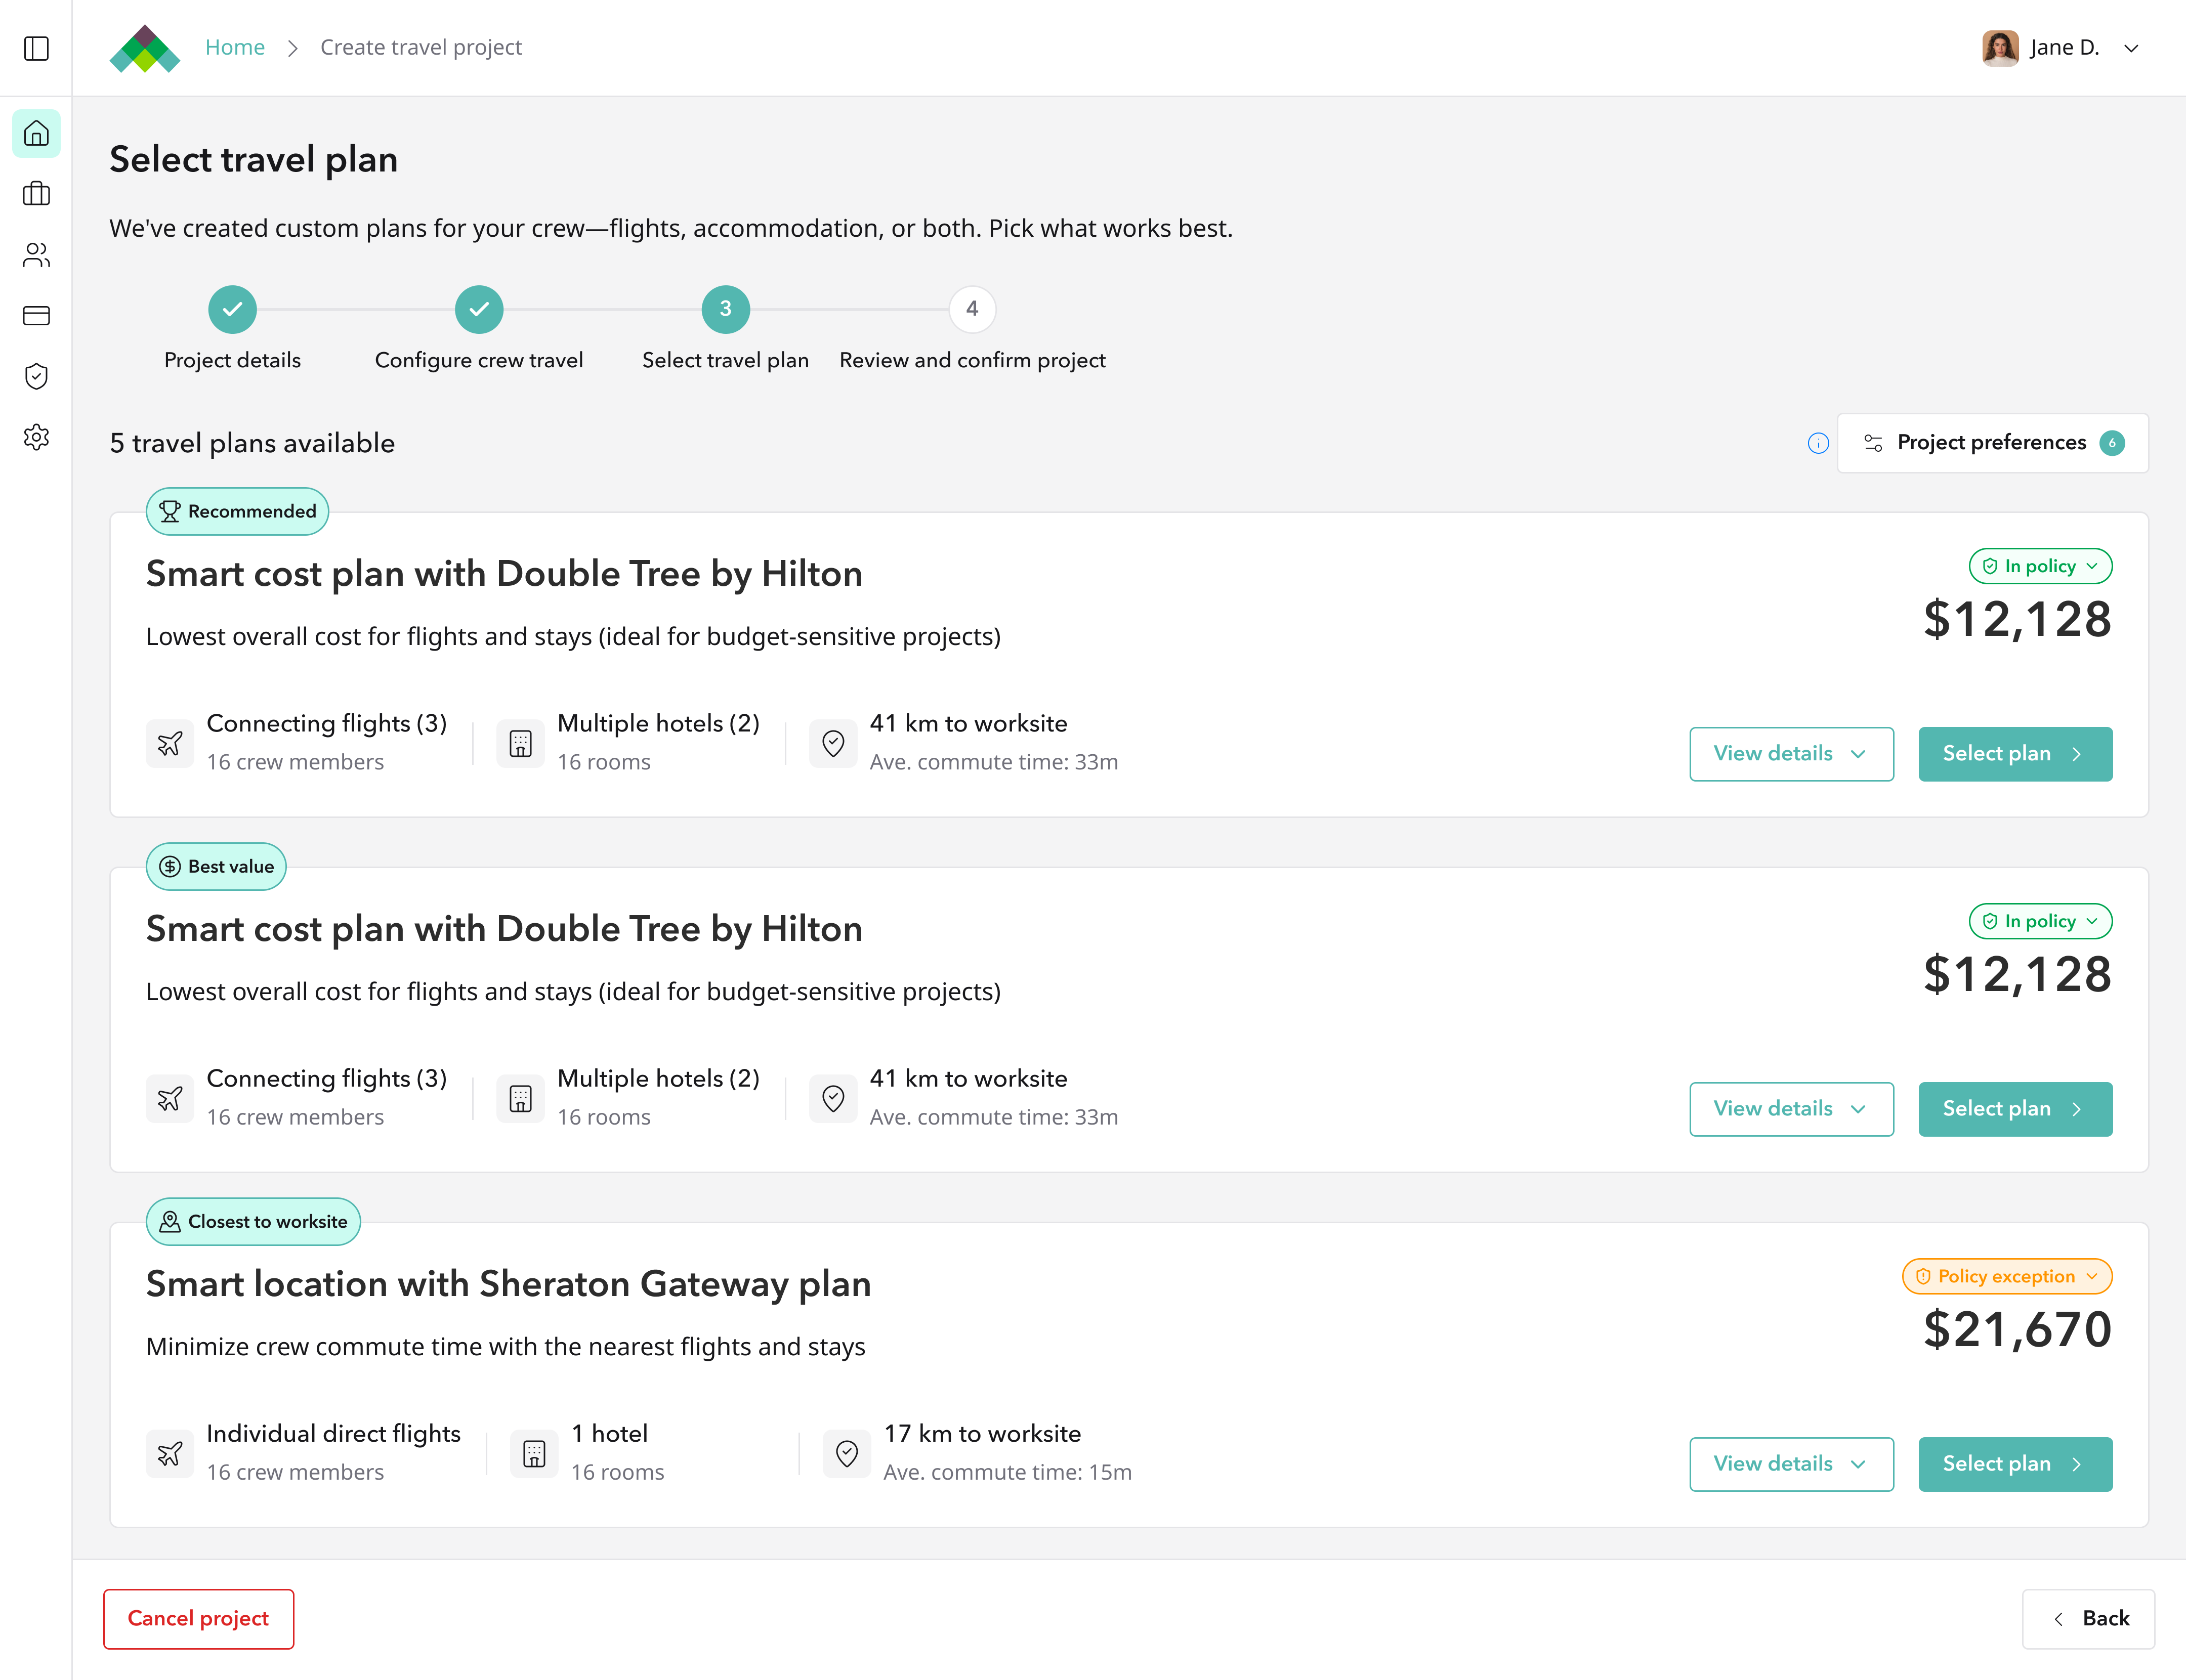
Task: Click the Configure crew travel completed step
Action: tap(479, 309)
